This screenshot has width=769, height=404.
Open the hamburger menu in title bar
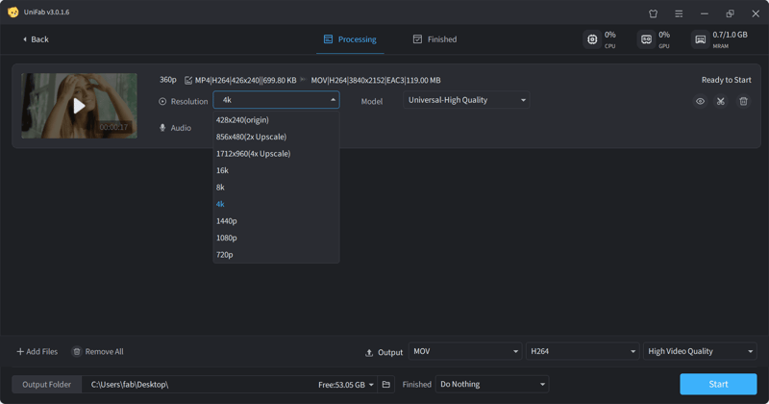(679, 13)
